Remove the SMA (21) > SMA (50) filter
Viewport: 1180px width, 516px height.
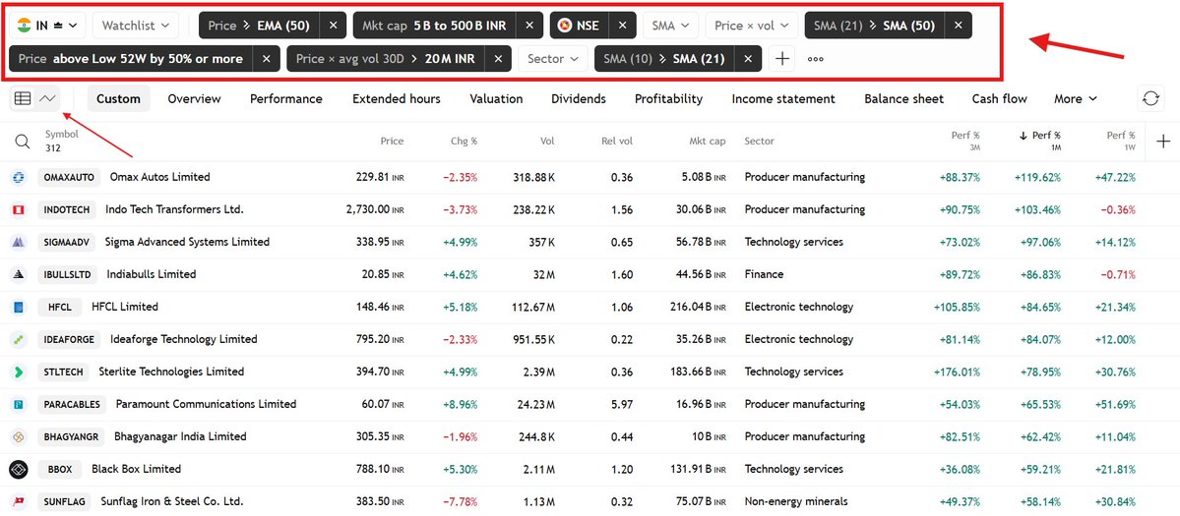958,26
